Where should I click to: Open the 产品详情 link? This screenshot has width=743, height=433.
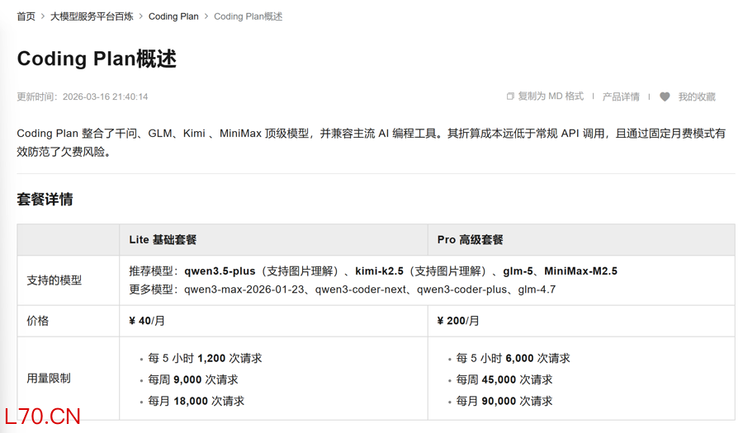pos(621,96)
